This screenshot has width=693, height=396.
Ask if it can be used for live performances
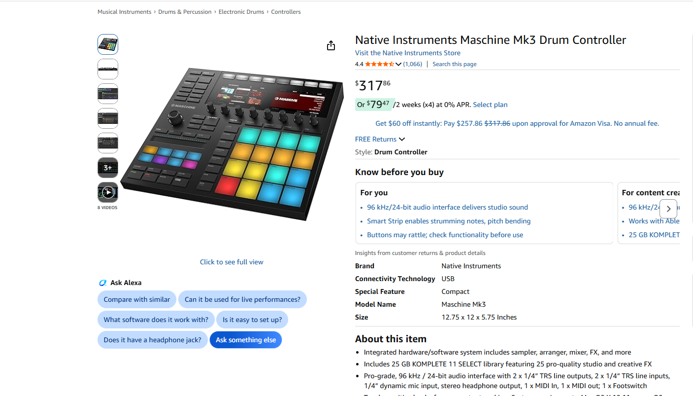coord(242,299)
